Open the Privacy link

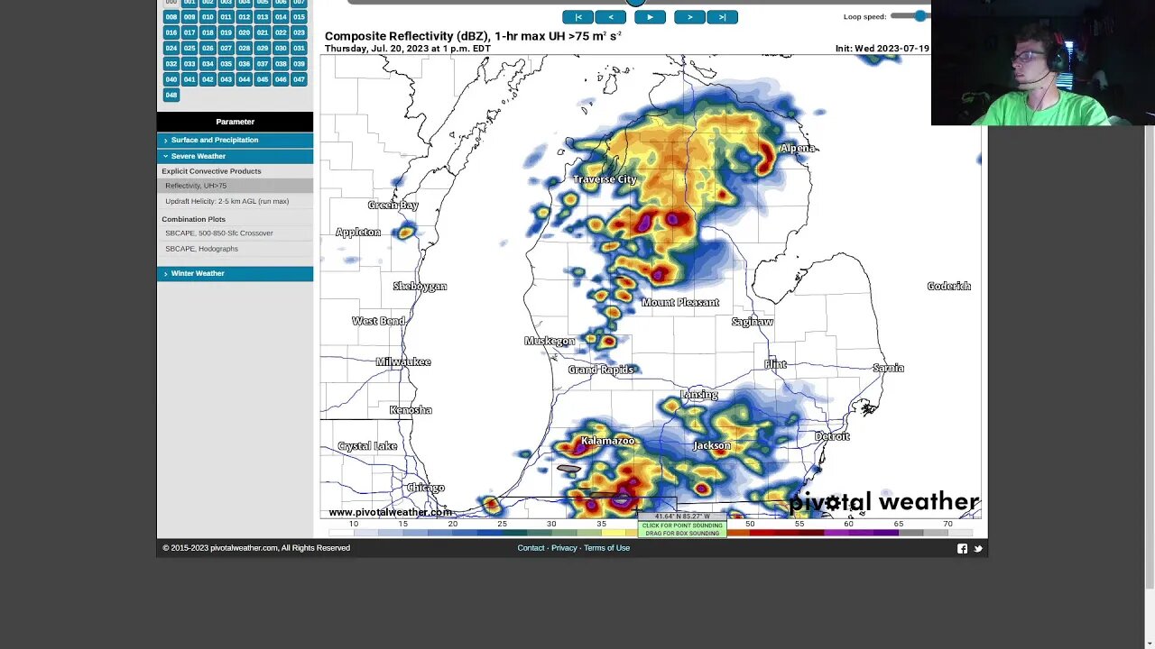point(564,548)
